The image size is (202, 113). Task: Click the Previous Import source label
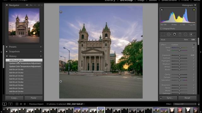[36, 104]
